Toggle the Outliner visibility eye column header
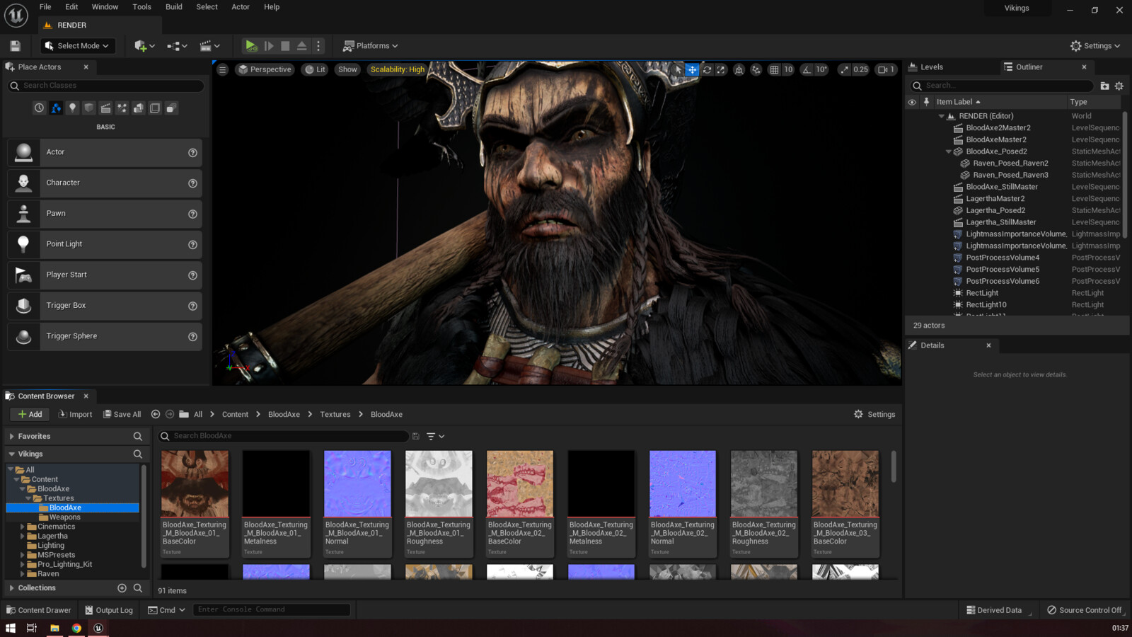The image size is (1132, 637). point(912,102)
